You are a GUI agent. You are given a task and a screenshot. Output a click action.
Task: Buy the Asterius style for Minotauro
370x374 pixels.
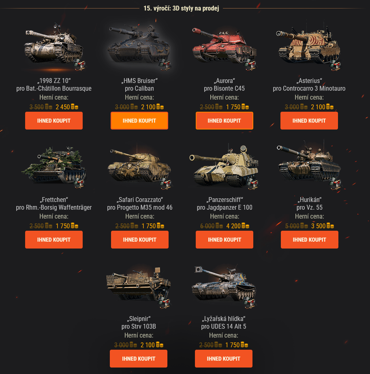tap(309, 121)
